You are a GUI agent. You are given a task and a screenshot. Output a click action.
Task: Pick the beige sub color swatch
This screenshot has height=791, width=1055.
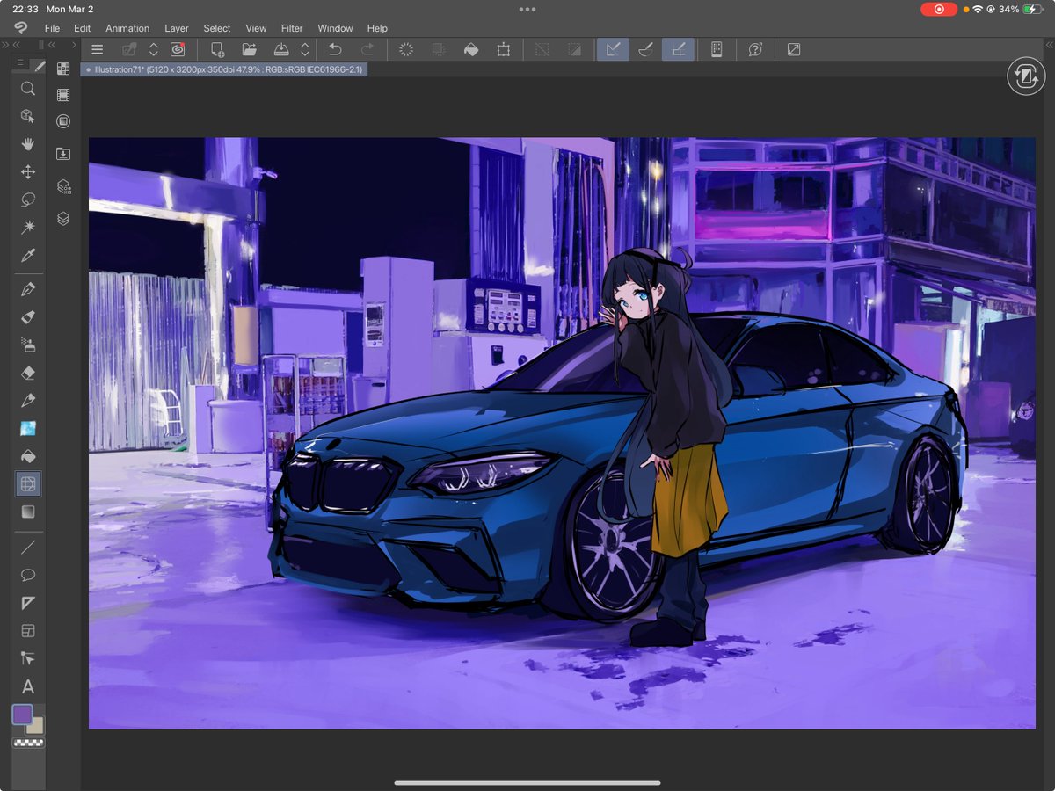coord(36,726)
